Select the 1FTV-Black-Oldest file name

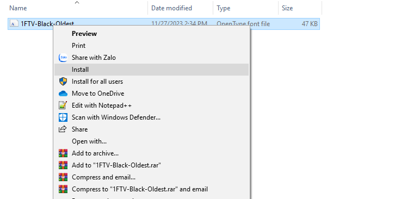[47, 24]
